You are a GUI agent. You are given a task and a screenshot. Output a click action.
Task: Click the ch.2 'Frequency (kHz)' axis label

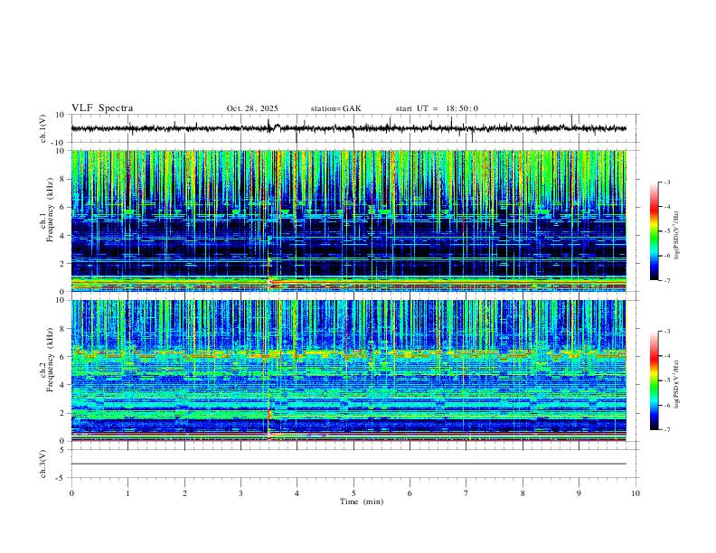coord(50,360)
